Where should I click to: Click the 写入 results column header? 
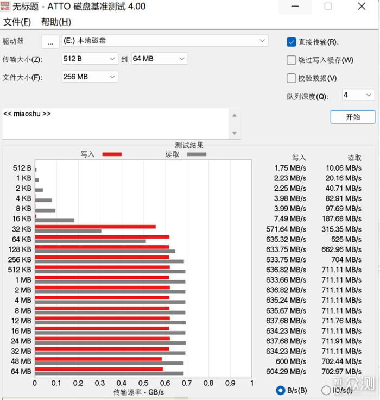(299, 158)
